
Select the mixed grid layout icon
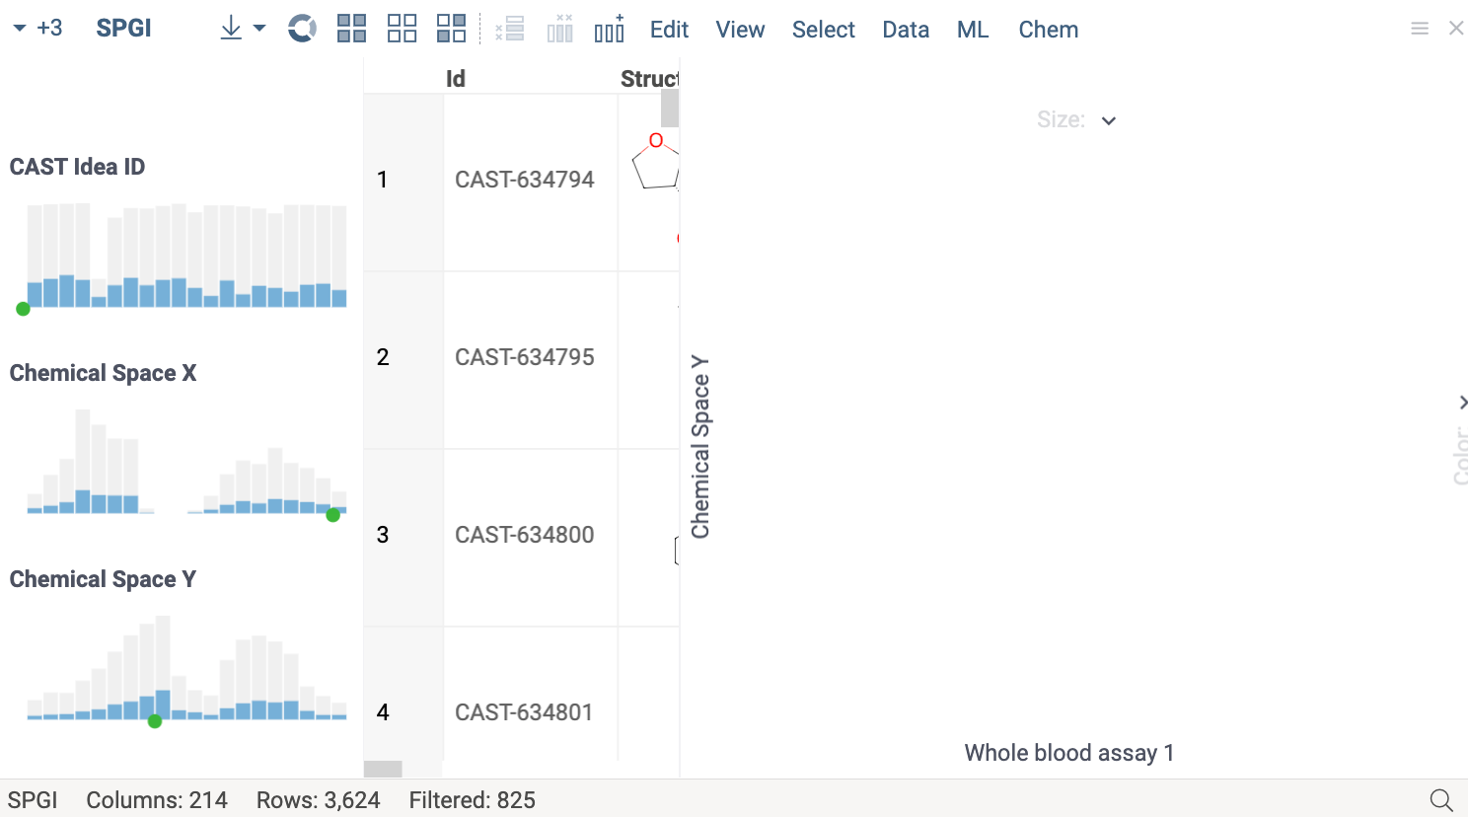tap(451, 28)
